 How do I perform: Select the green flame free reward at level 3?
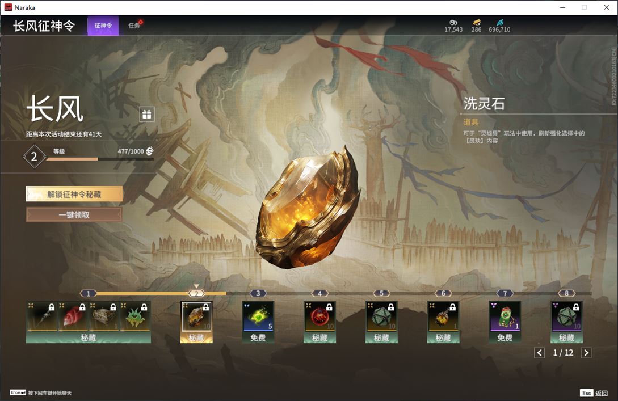pyautogui.click(x=258, y=316)
